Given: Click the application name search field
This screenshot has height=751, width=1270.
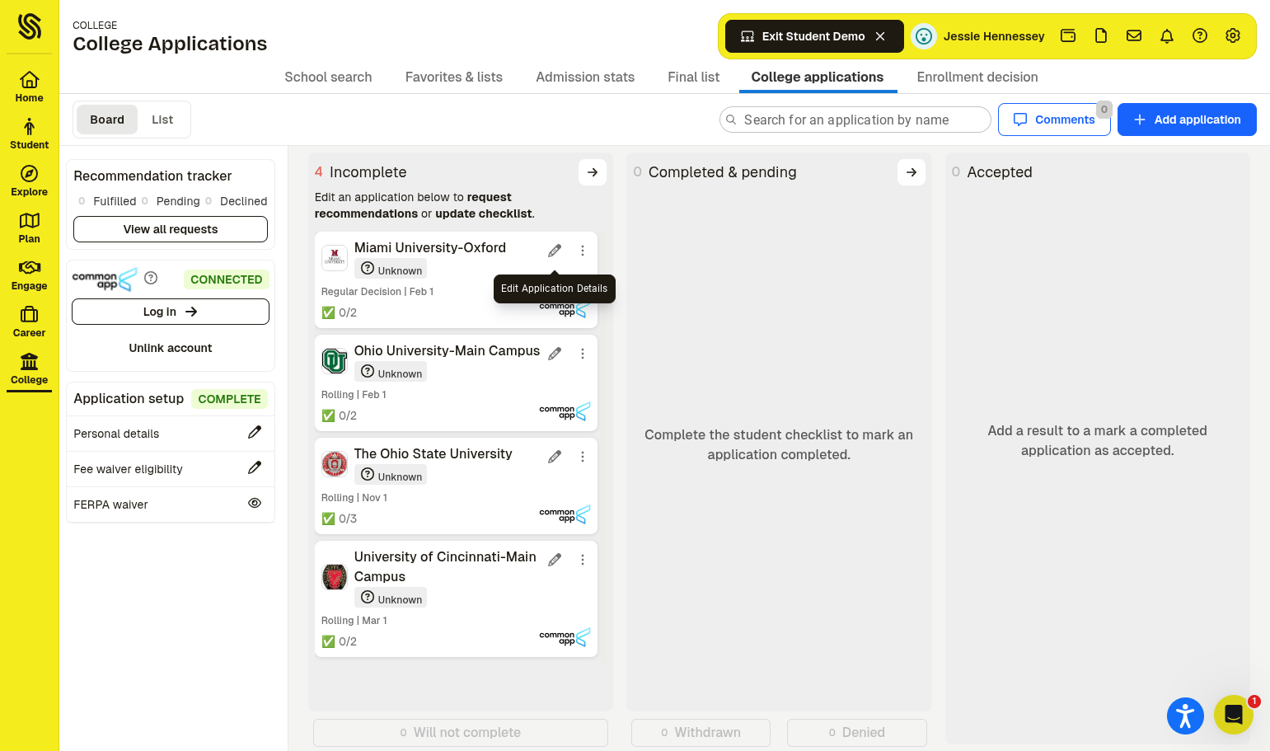Looking at the screenshot, I should (x=855, y=120).
